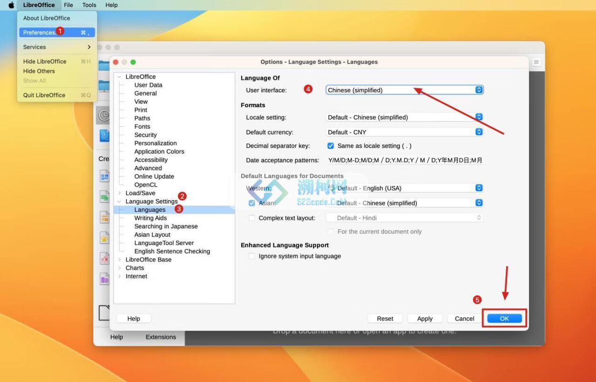The width and height of the screenshot is (596, 382).
Task: Choose Quit LibreOffice menu item
Action: (57, 95)
